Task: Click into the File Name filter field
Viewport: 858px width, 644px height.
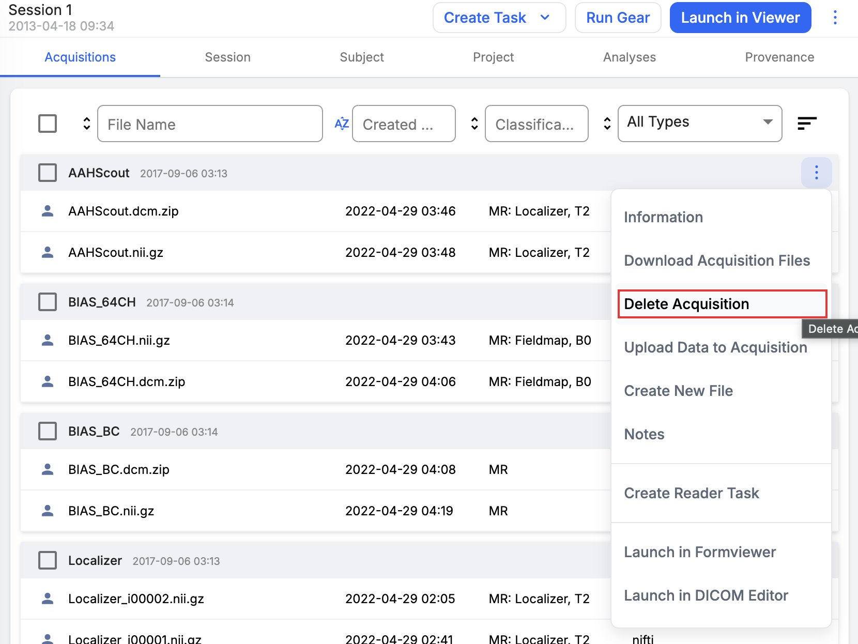Action: click(210, 124)
